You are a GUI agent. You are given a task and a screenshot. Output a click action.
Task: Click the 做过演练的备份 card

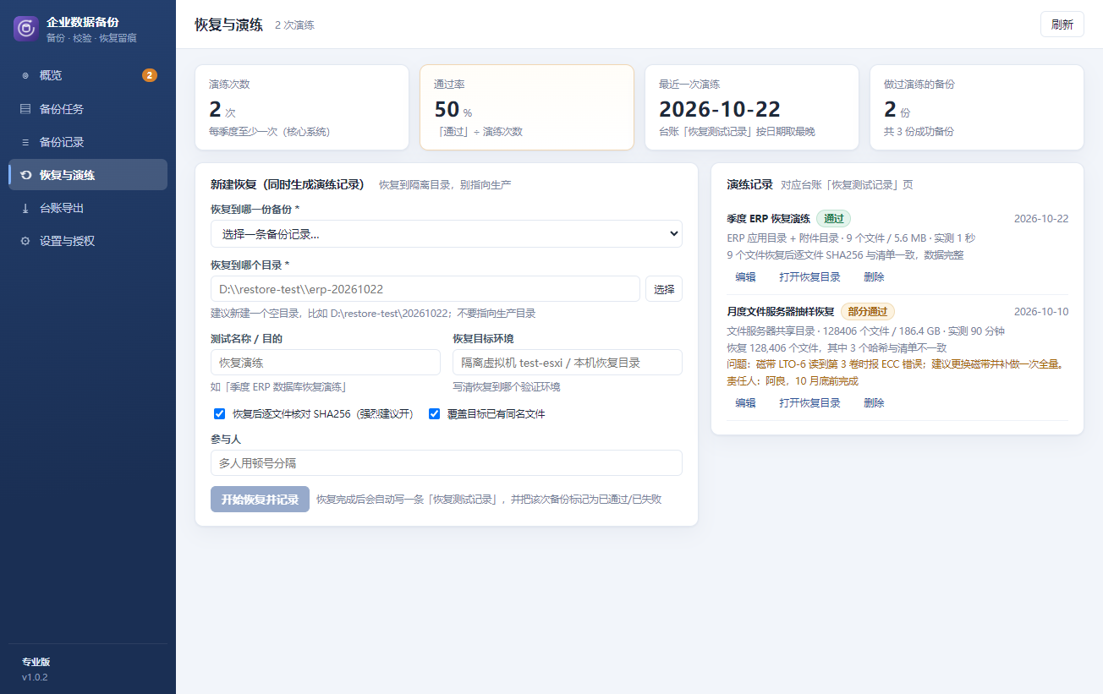(977, 107)
